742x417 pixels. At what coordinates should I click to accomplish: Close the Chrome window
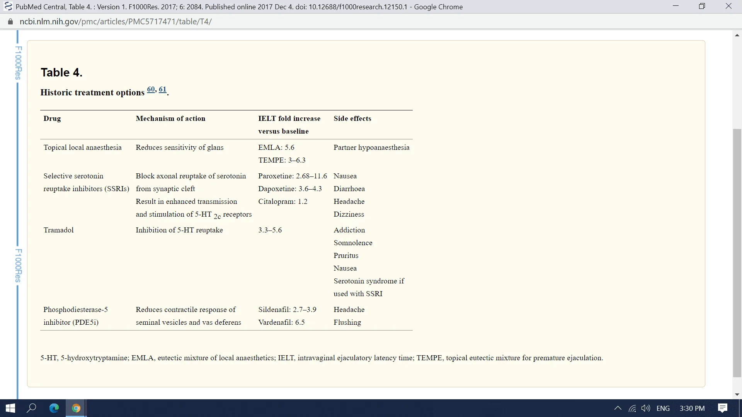pyautogui.click(x=728, y=6)
